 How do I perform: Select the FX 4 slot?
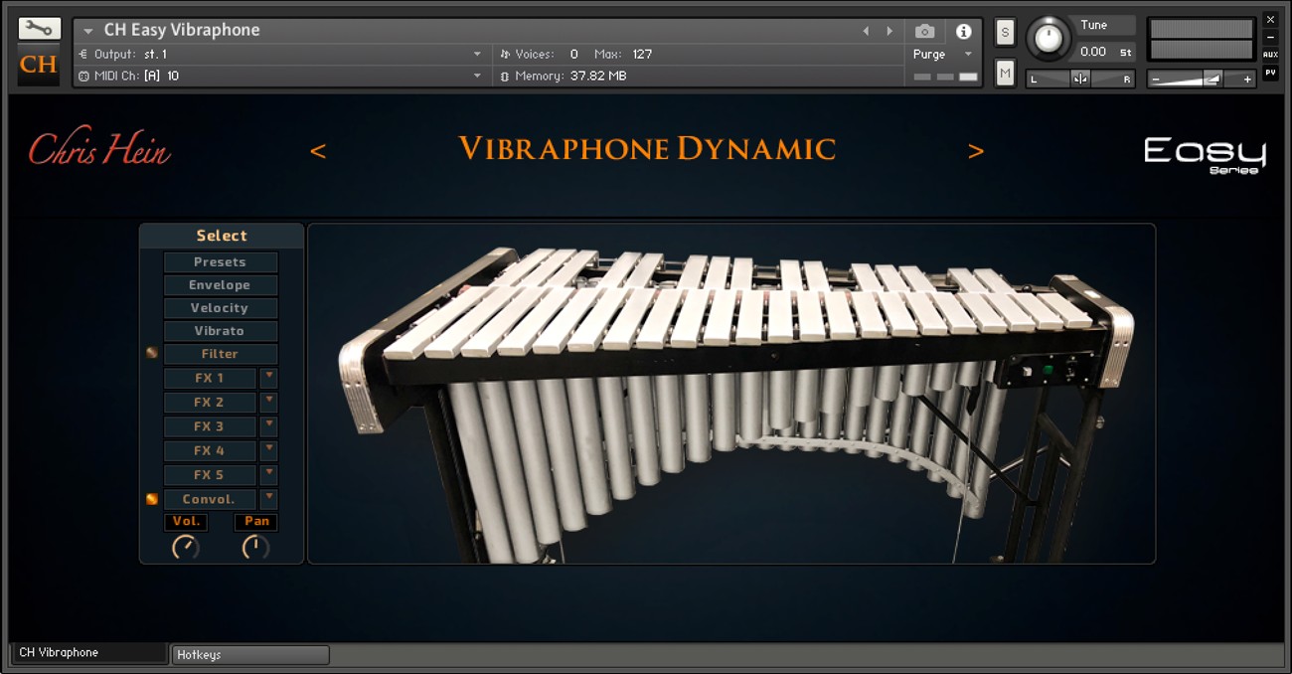[x=210, y=450]
